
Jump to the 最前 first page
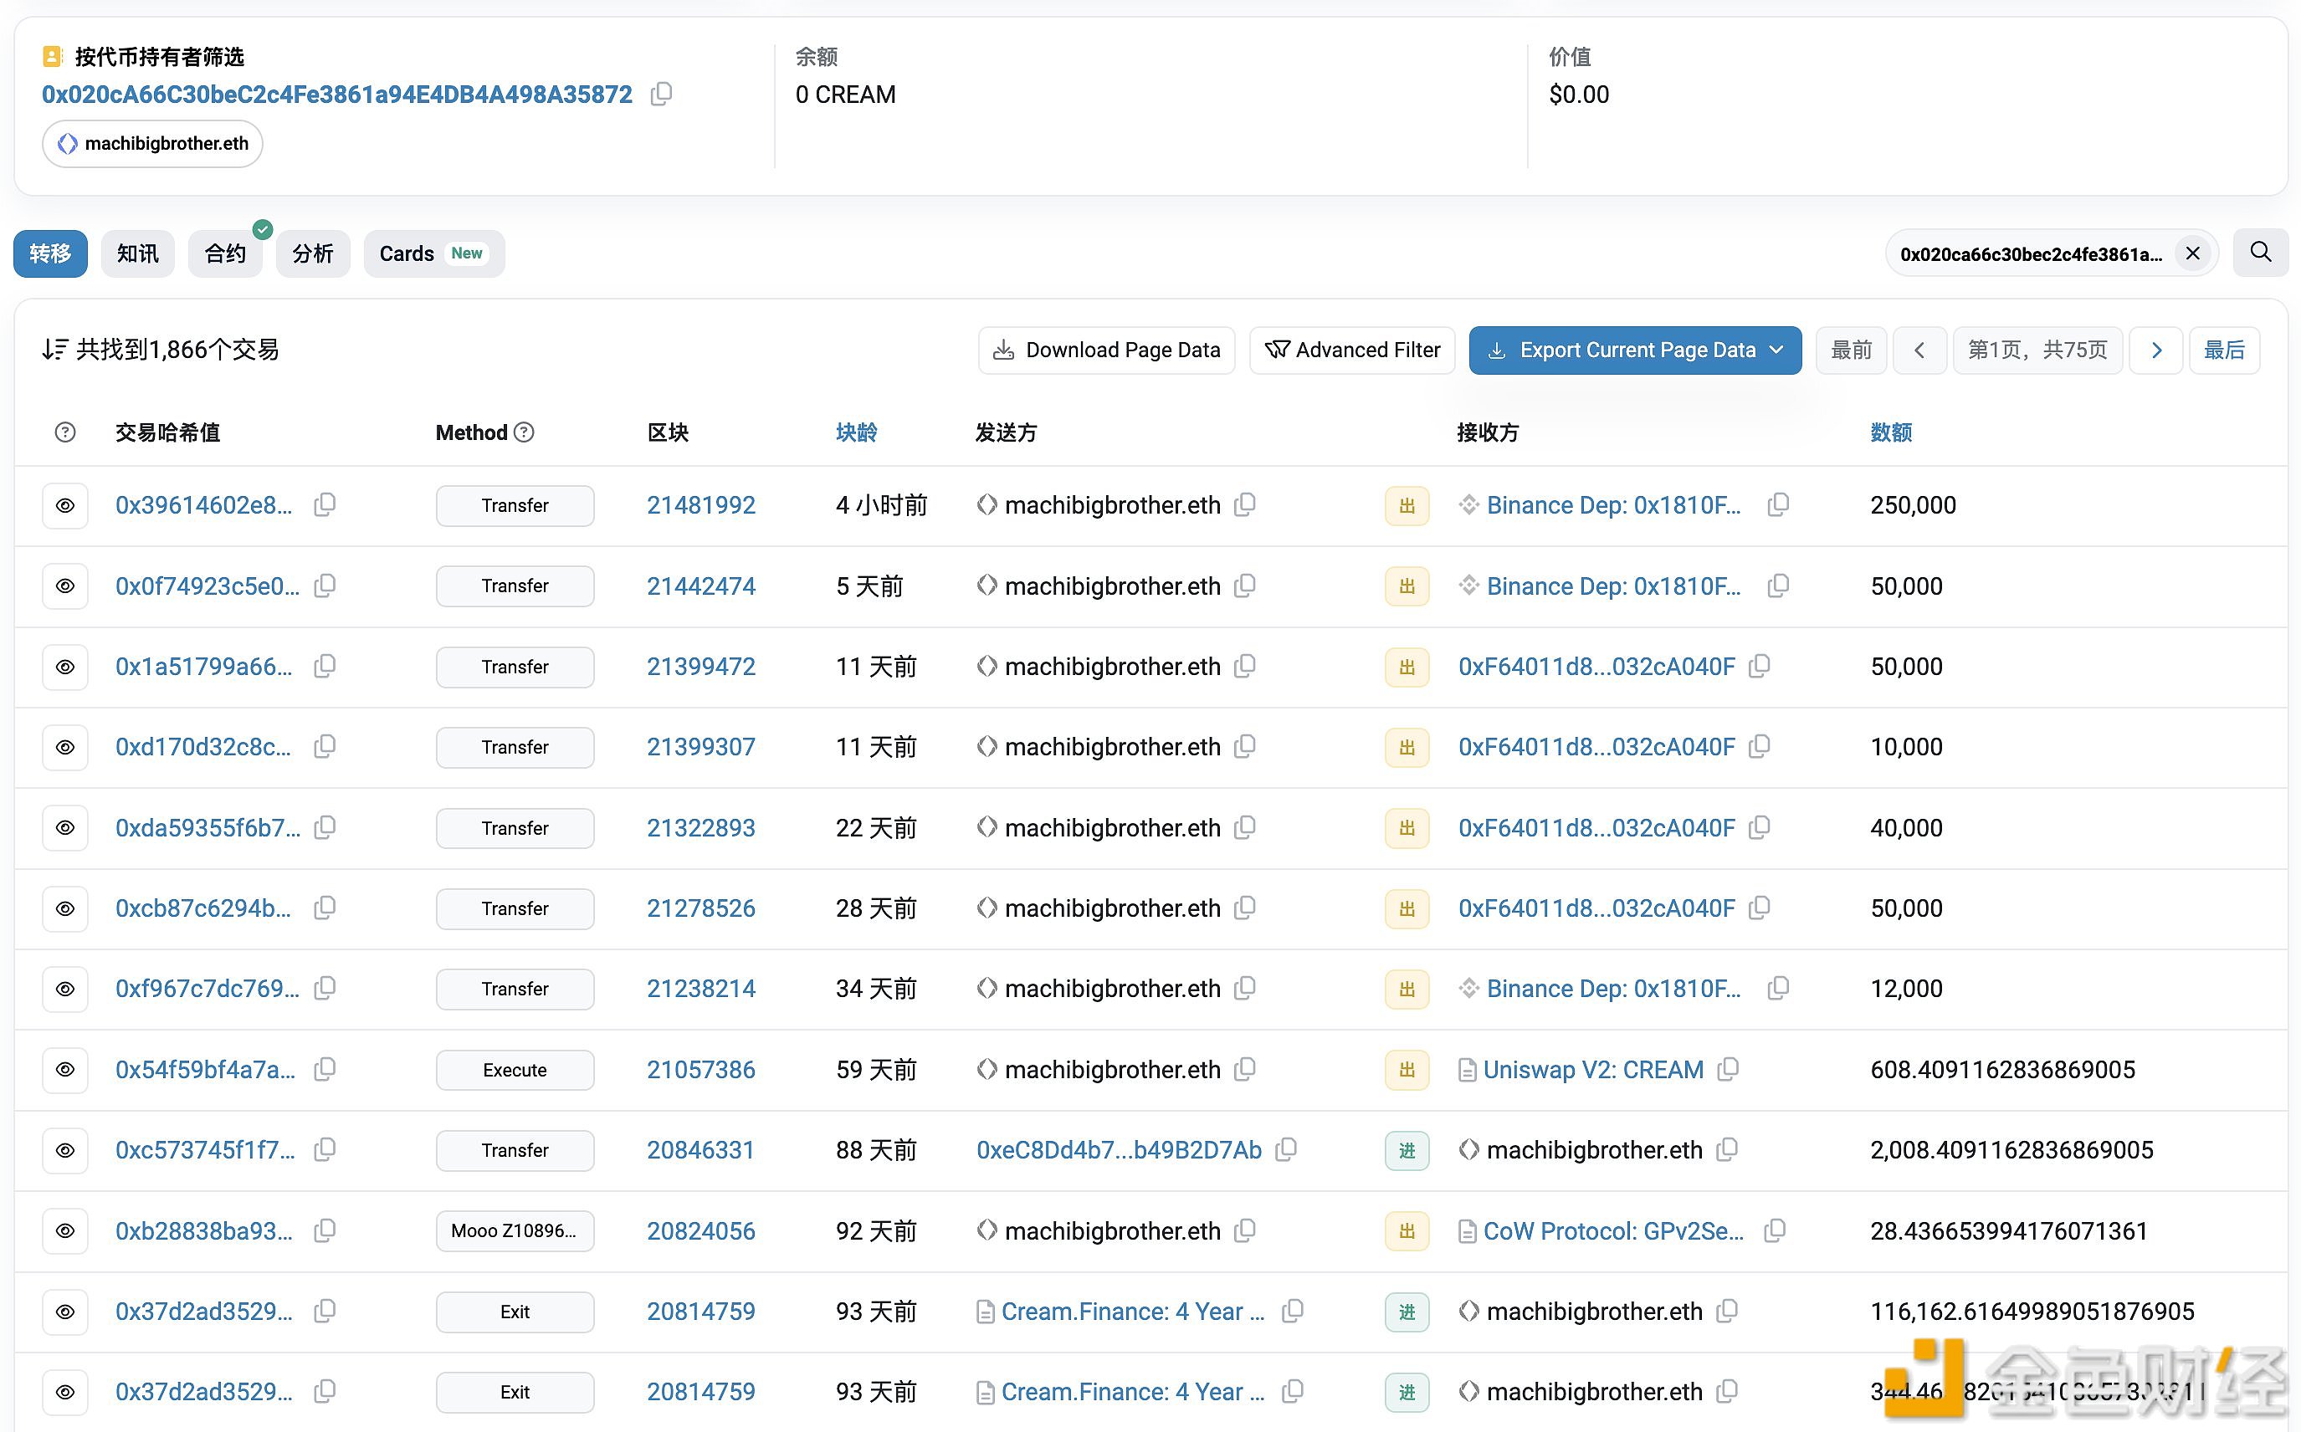click(x=1851, y=350)
